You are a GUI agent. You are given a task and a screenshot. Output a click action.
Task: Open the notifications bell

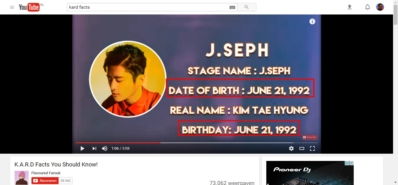coord(367,7)
